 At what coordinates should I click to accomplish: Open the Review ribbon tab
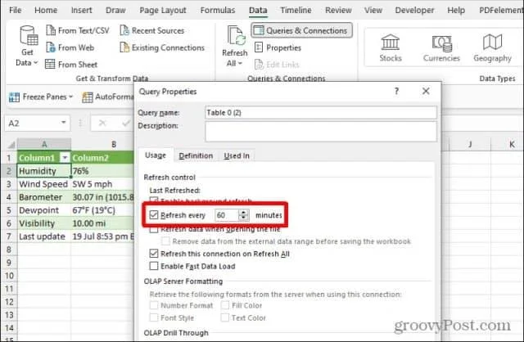point(338,11)
